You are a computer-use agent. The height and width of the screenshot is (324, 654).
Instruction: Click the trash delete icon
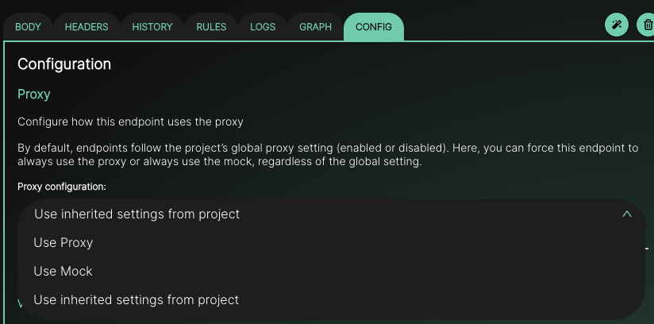pyautogui.click(x=648, y=25)
